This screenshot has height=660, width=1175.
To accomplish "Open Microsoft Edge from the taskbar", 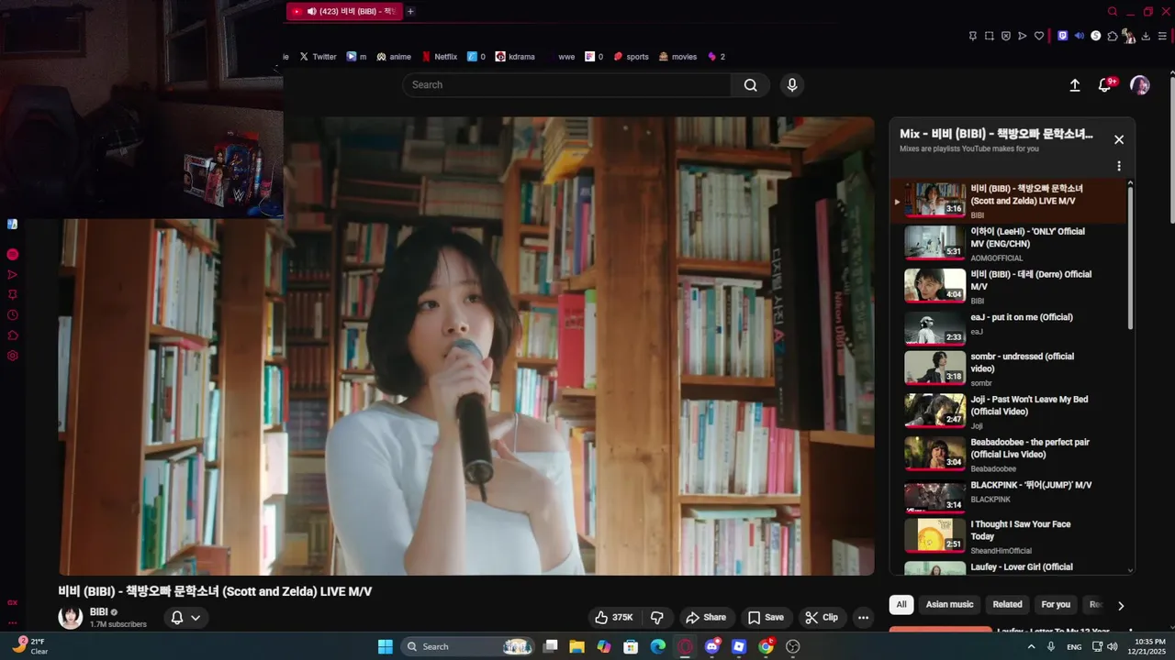I will pyautogui.click(x=658, y=646).
